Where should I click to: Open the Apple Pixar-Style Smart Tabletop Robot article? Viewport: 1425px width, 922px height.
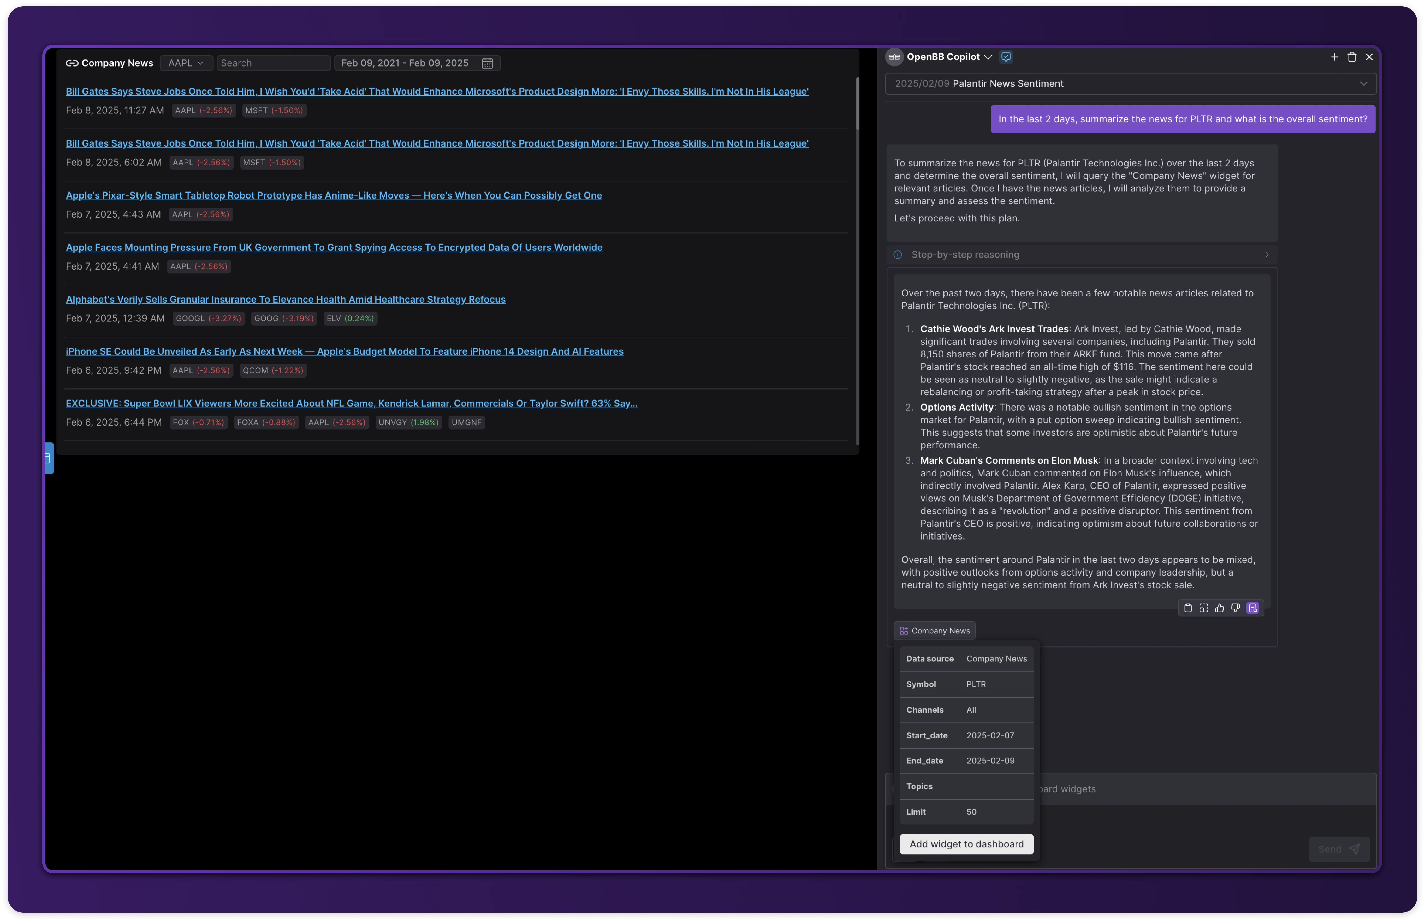pos(334,196)
